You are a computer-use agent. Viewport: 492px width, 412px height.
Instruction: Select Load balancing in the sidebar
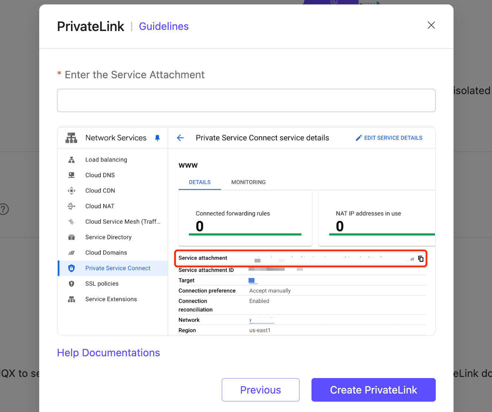point(106,159)
